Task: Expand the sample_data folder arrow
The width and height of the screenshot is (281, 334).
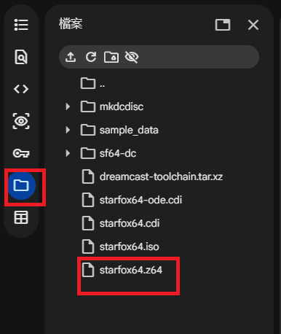Action: [x=68, y=130]
